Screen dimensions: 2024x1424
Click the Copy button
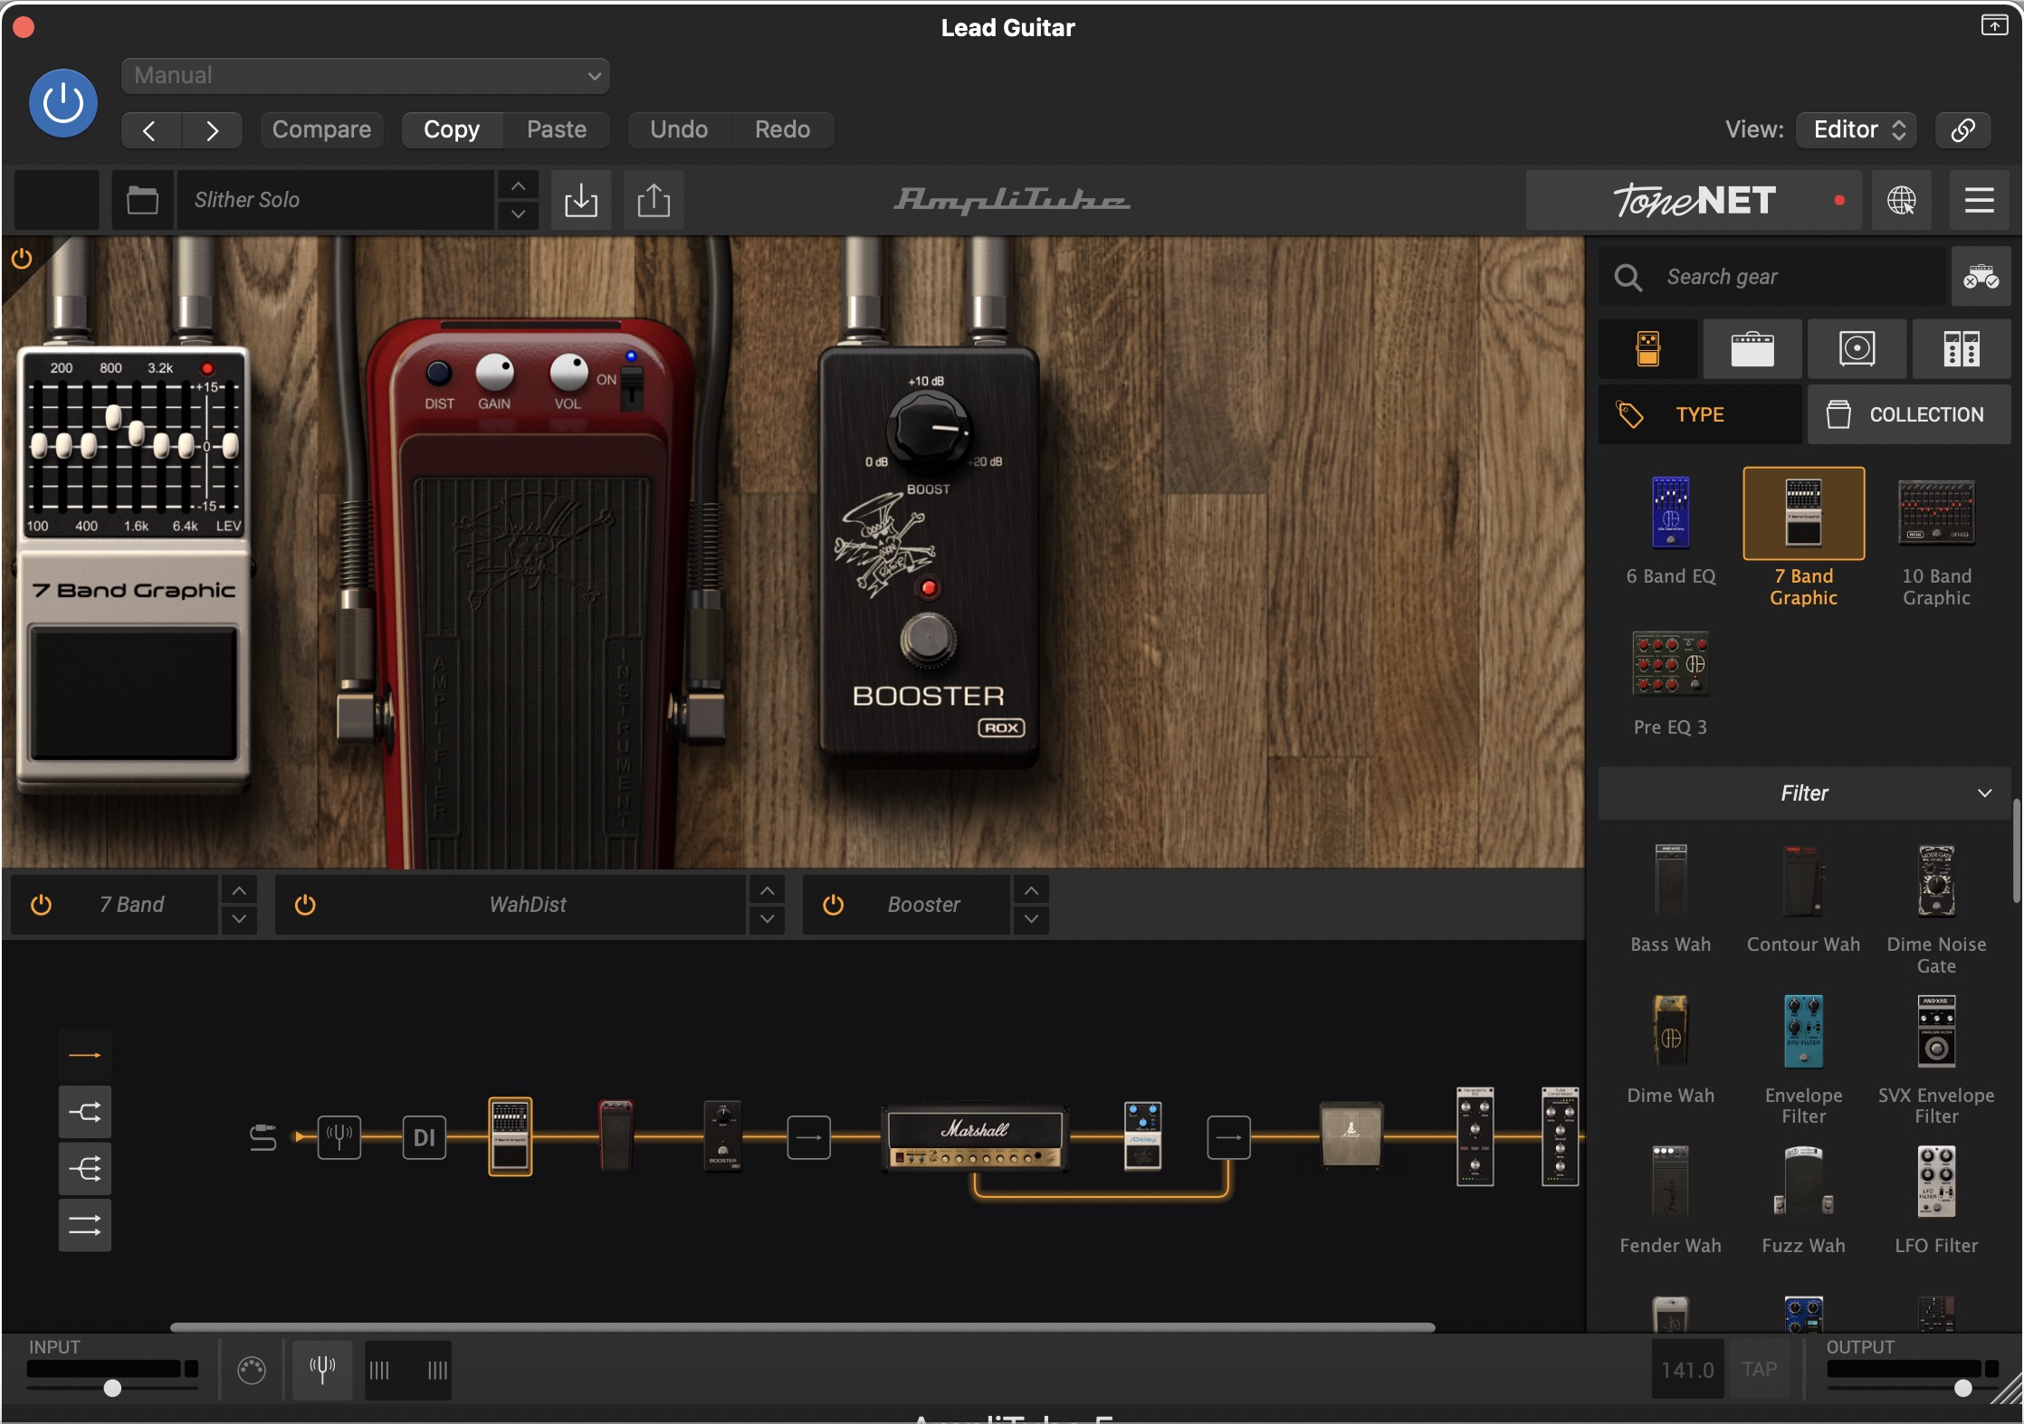pyautogui.click(x=452, y=129)
